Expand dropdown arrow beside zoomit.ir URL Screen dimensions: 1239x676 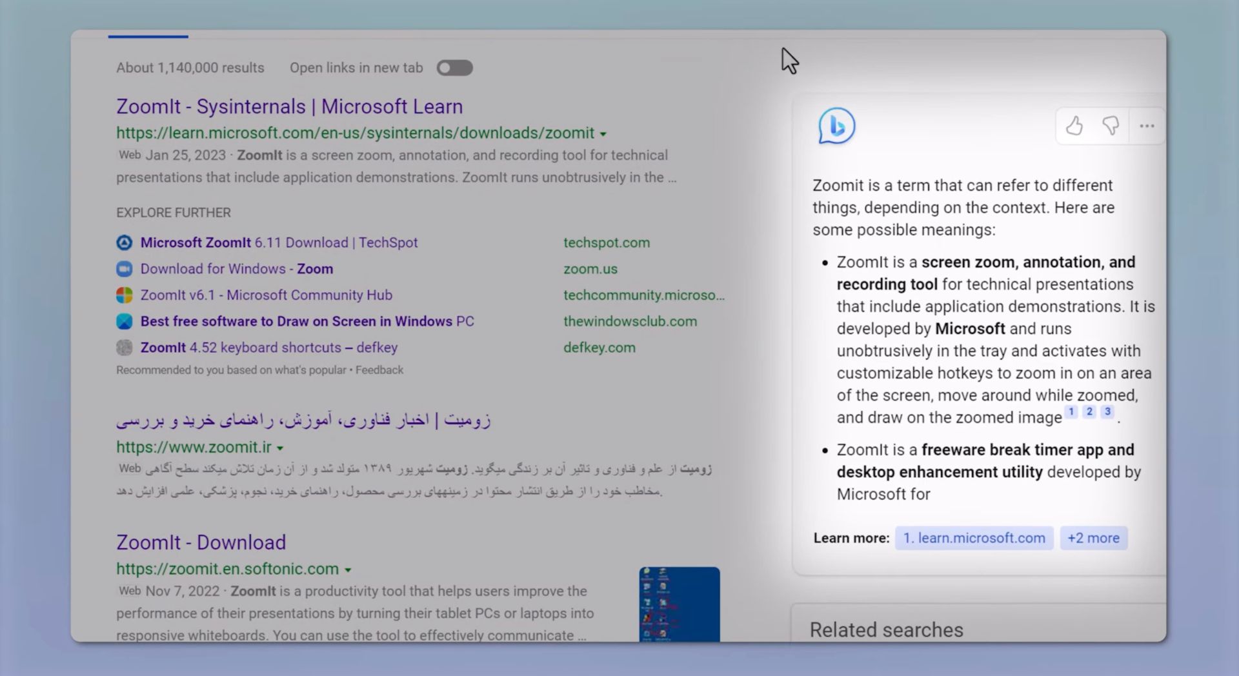[x=280, y=448]
